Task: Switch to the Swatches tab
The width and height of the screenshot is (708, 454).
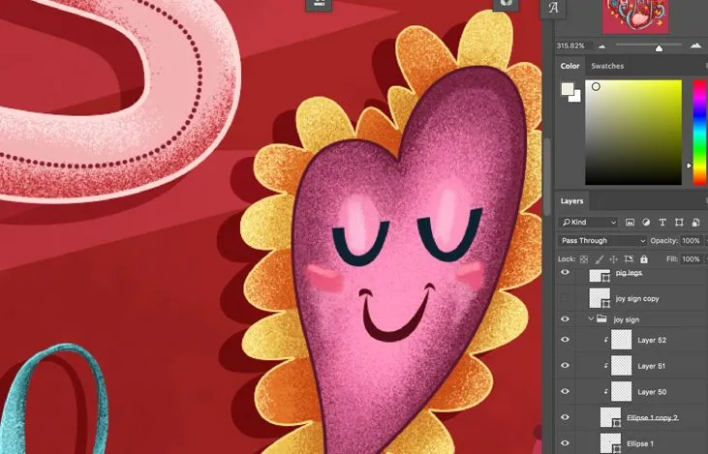Action: [607, 66]
